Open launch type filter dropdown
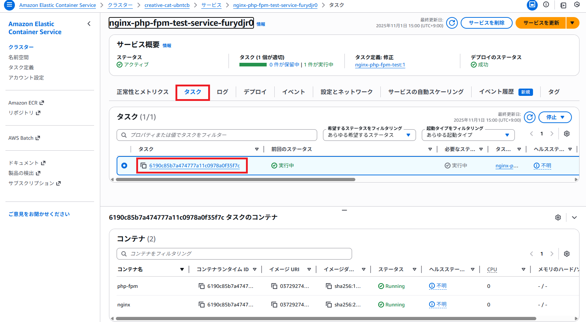Viewport: 586px width, 322px height. tap(468, 135)
